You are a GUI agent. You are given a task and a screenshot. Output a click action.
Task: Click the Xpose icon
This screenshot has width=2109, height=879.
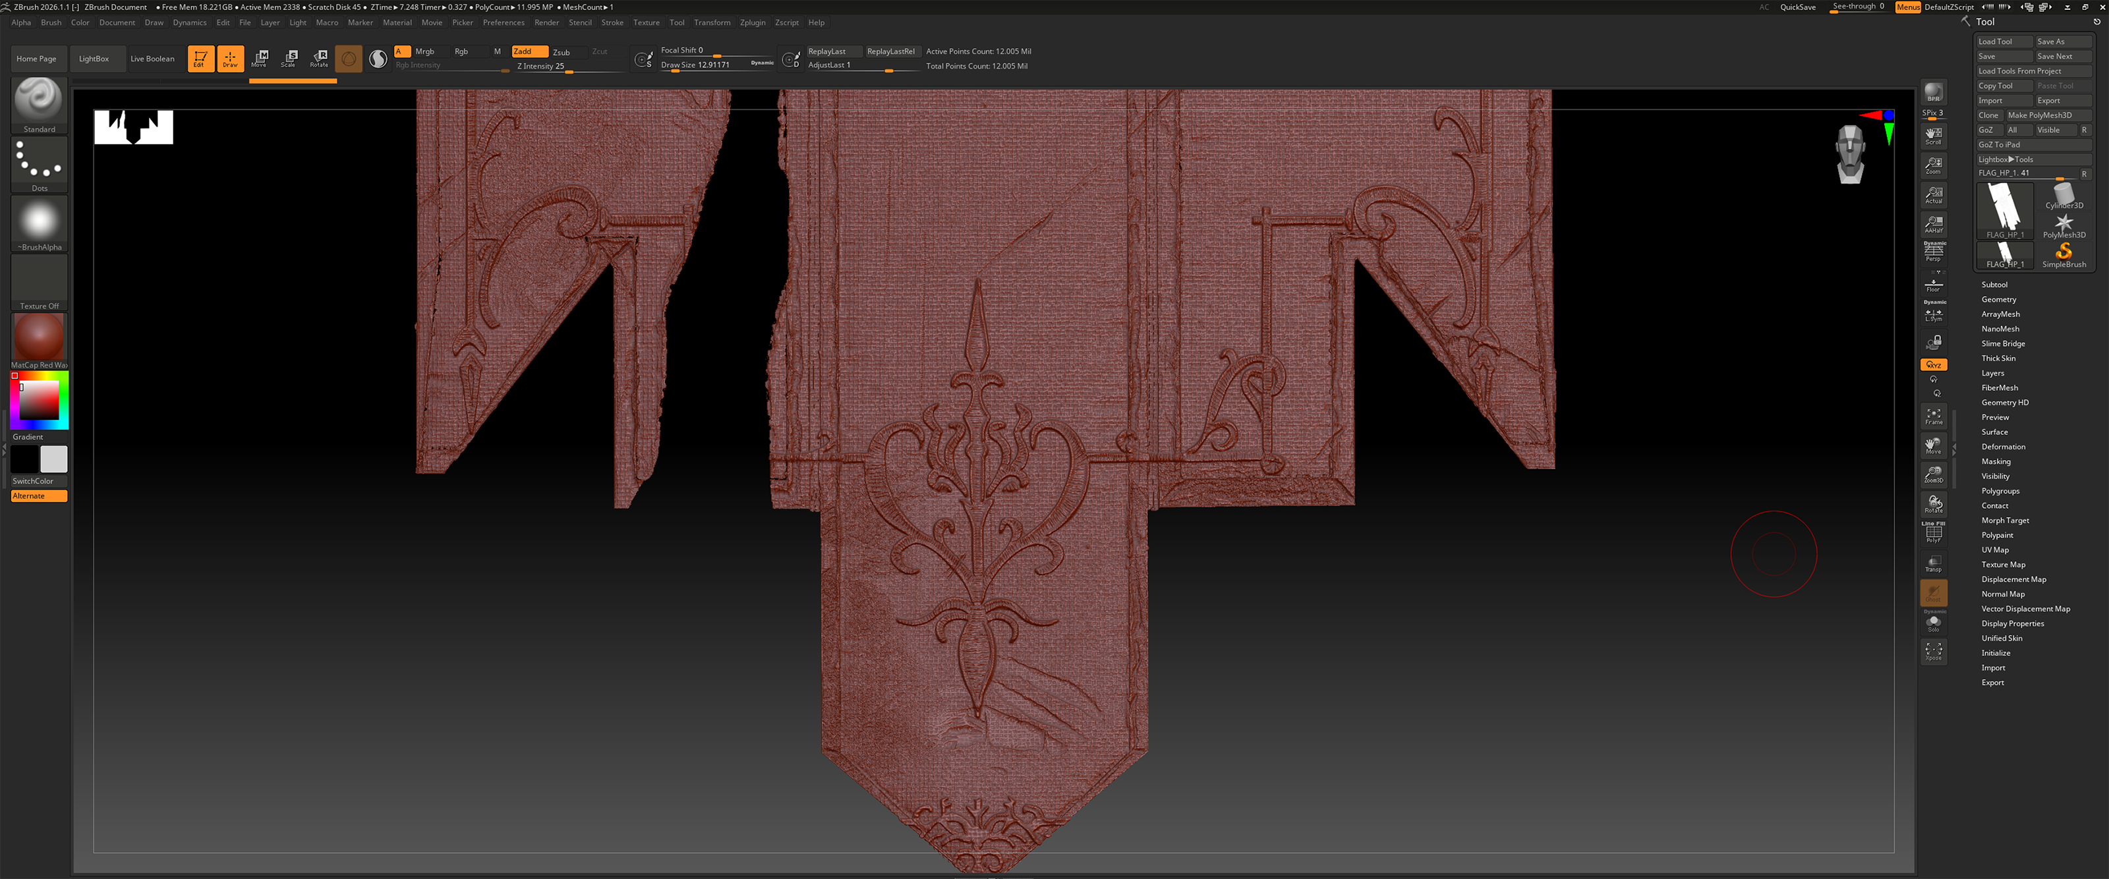[x=1933, y=652]
